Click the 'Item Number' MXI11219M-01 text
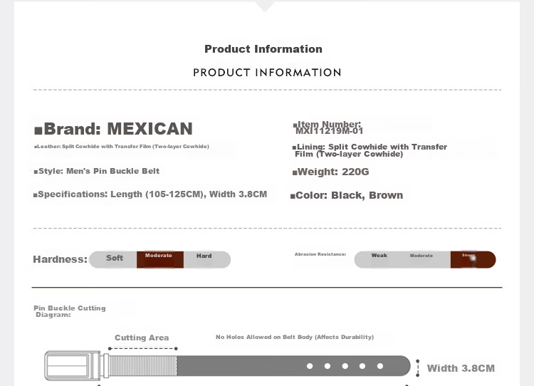Viewport: 534px width, 386px height. (328, 127)
